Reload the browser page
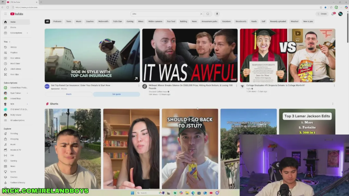This screenshot has height=196, width=349. coord(8,7)
